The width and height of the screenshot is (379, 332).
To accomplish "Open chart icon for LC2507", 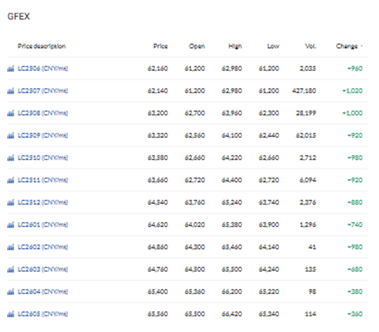I will point(11,91).
